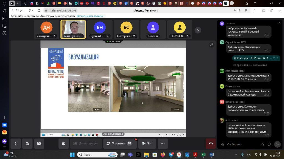The height and width of the screenshot is (159, 284).
Task: Click the star icon in message box
Action: pos(262,144)
